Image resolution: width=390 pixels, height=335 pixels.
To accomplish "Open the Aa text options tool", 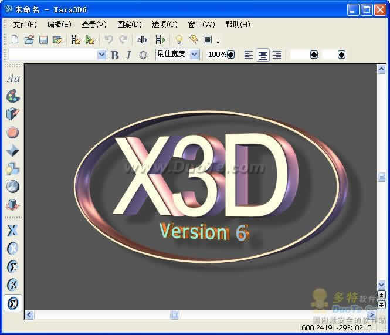I will pos(13,79).
